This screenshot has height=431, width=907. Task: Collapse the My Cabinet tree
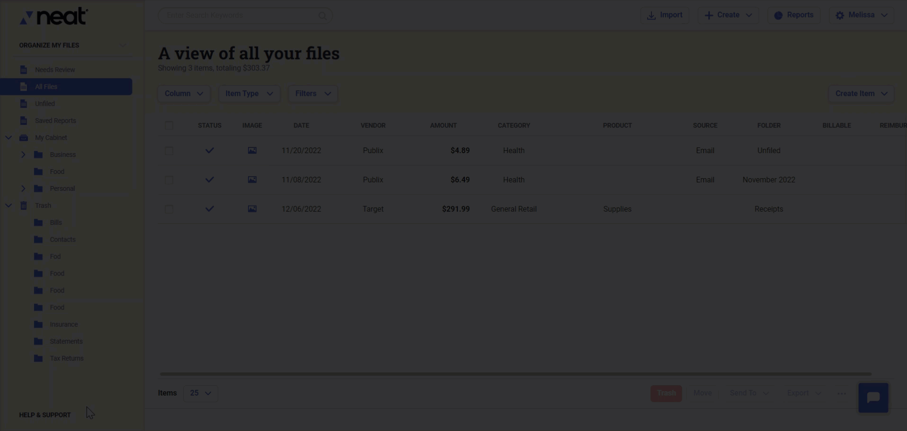point(9,138)
